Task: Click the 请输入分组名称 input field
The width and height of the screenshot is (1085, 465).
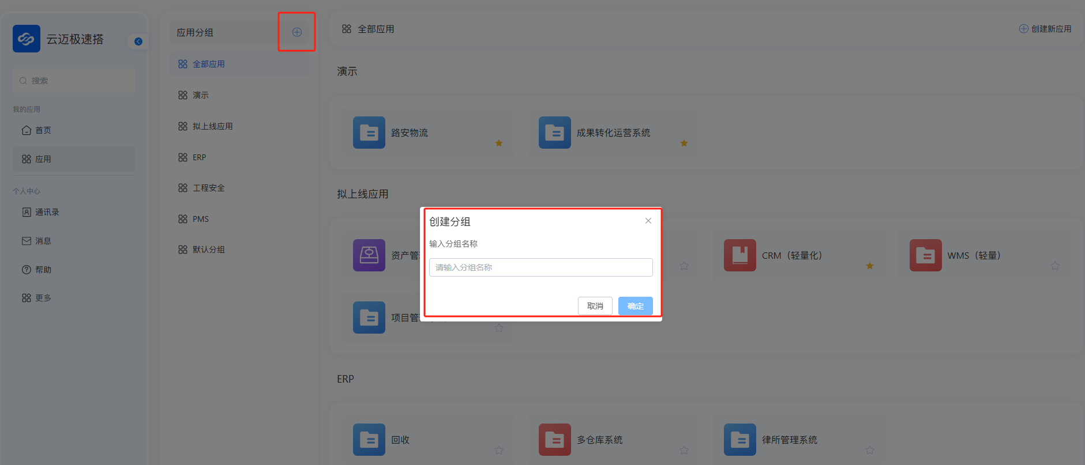Action: click(540, 267)
